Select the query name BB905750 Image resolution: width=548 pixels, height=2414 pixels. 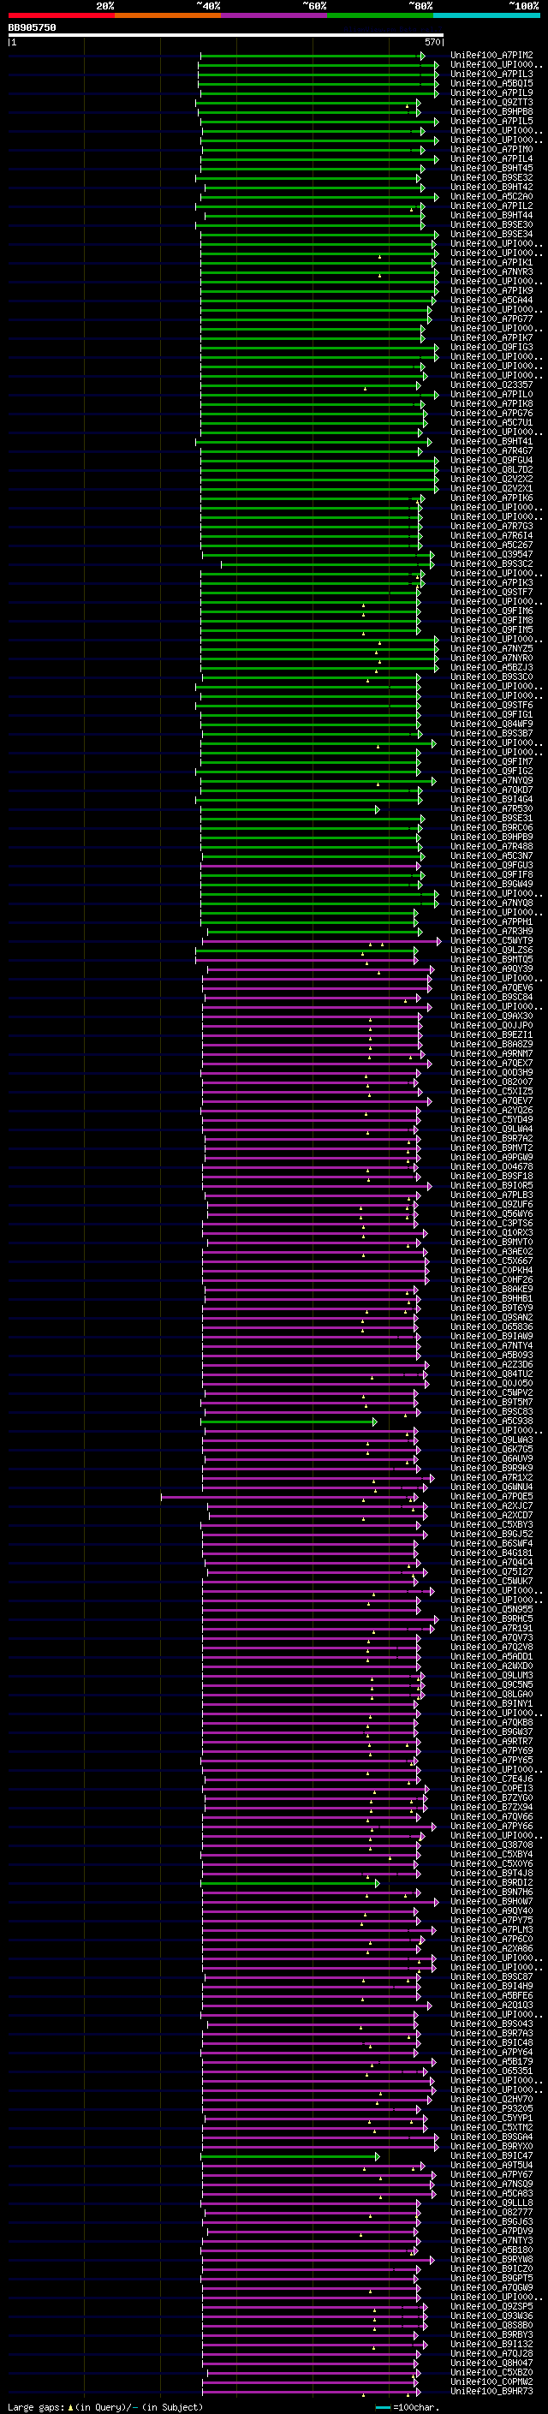(32, 28)
